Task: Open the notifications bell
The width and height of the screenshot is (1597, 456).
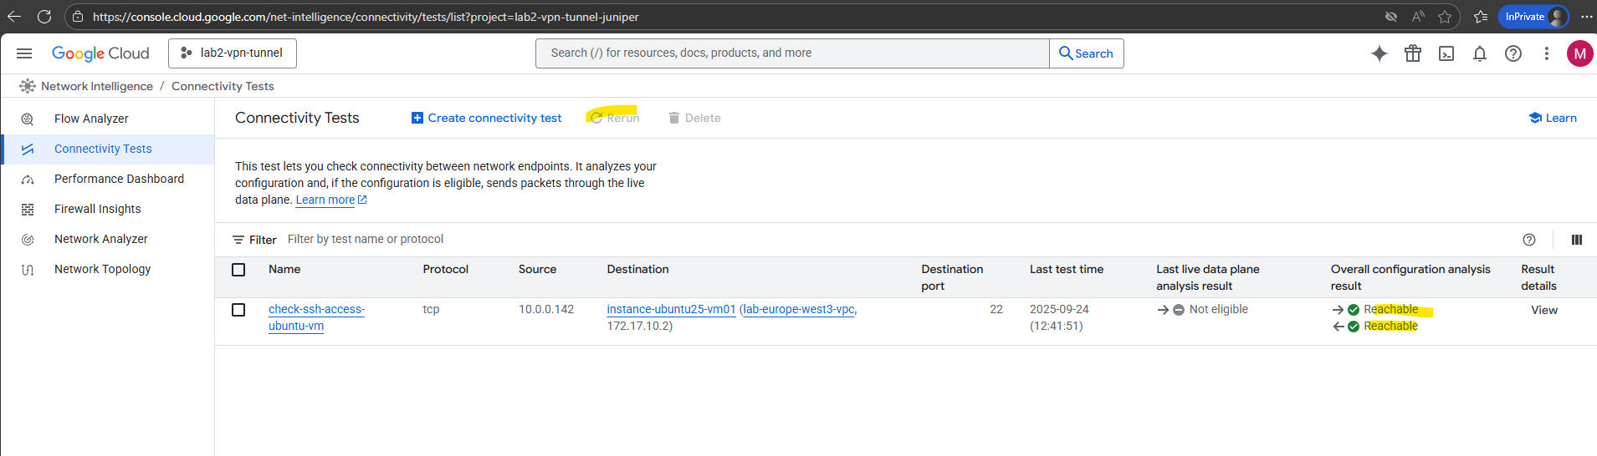Action: coord(1480,53)
